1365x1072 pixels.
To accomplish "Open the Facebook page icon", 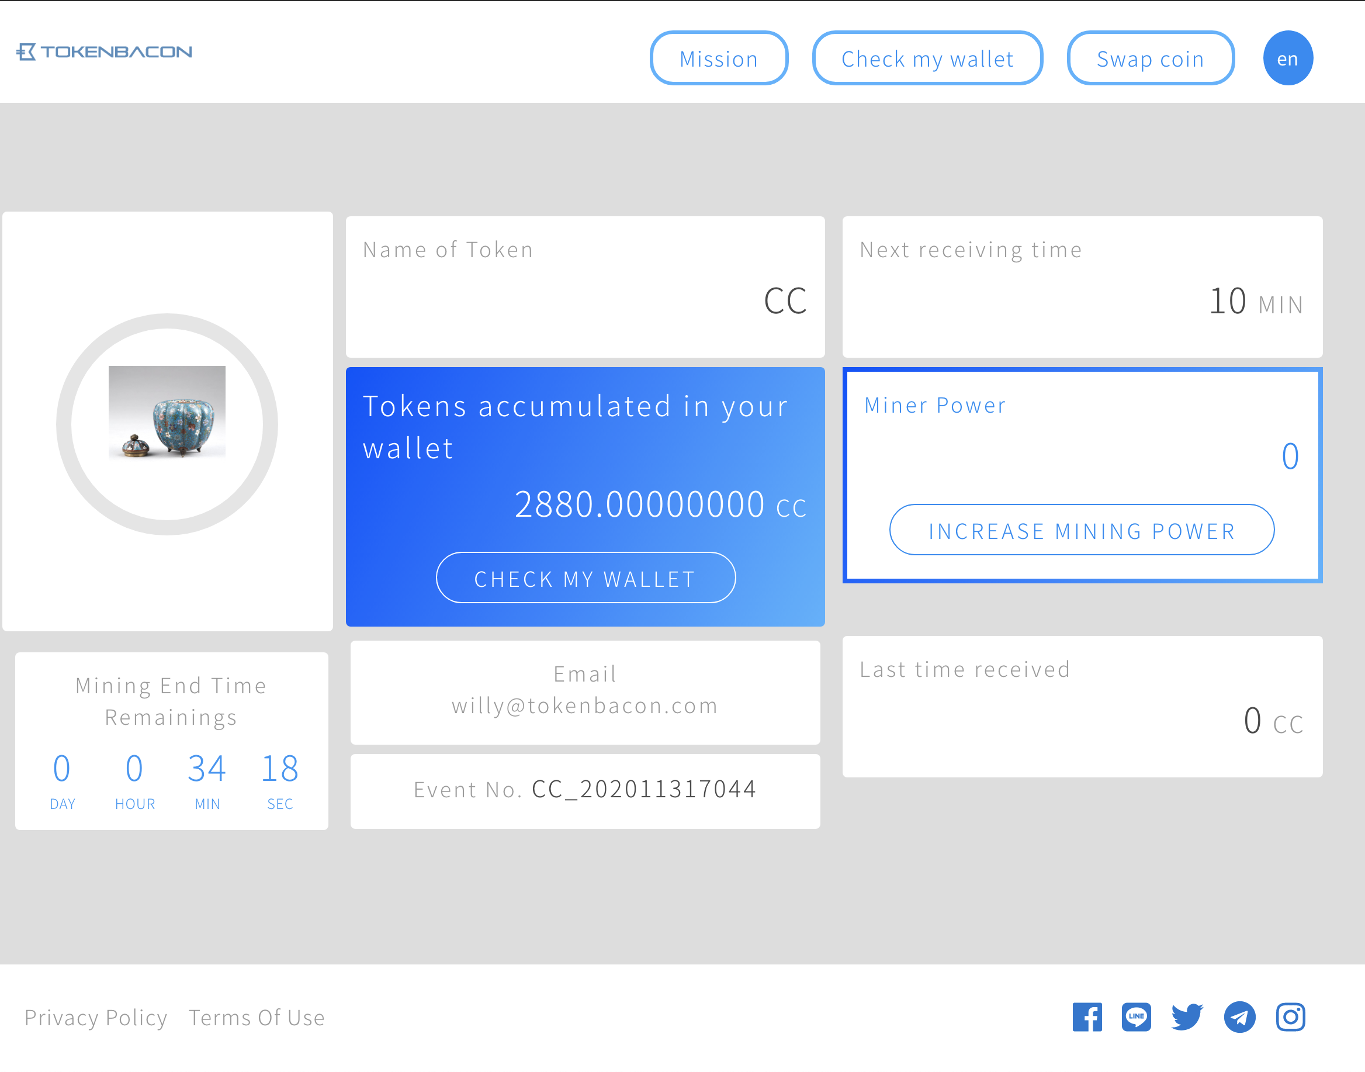I will point(1087,1017).
